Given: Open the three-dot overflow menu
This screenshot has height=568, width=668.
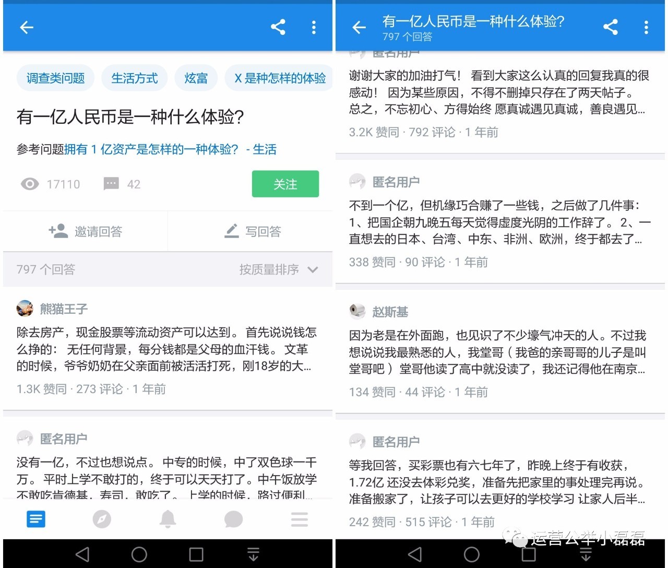Looking at the screenshot, I should 314,27.
